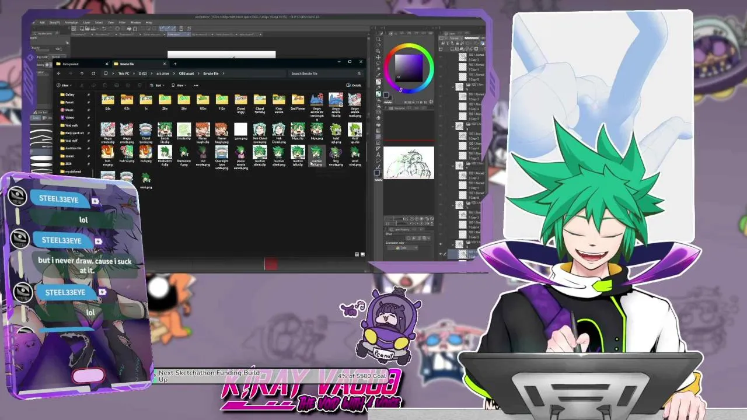Select the Kiray emote folder
The height and width of the screenshot is (420, 747).
(279, 104)
